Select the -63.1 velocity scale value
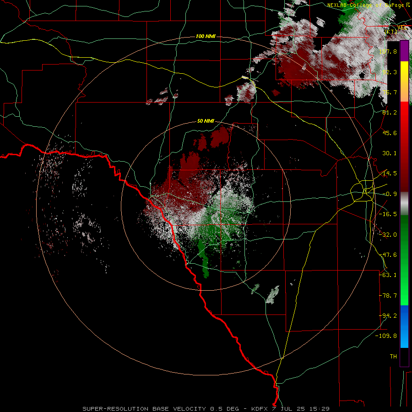 pyautogui.click(x=388, y=275)
